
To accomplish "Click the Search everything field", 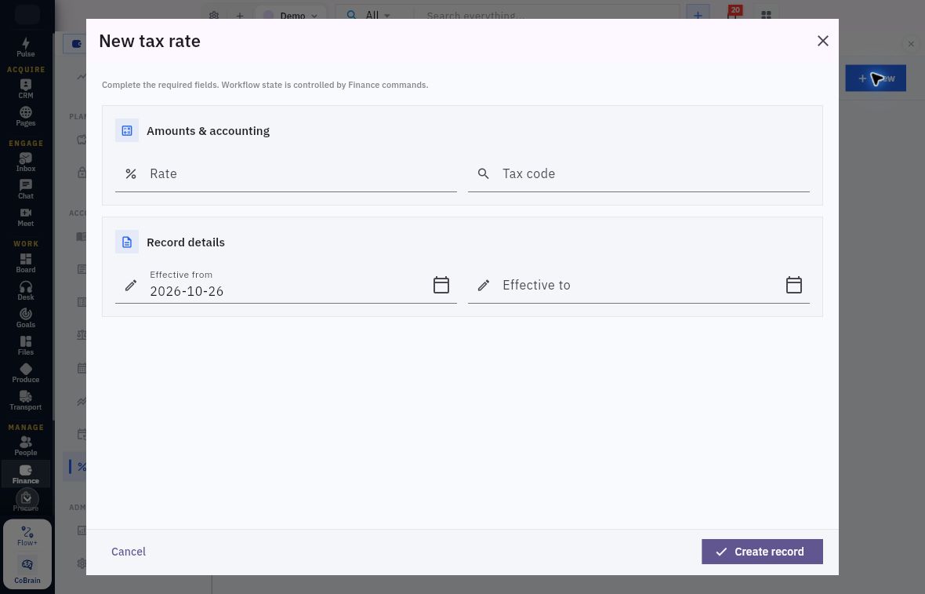I will [x=546, y=16].
